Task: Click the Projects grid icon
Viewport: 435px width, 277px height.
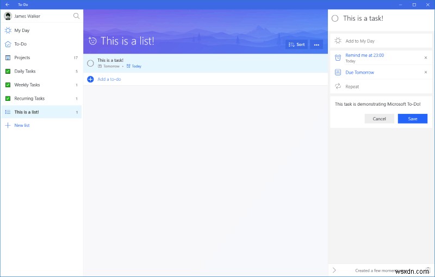Action: tap(8, 58)
